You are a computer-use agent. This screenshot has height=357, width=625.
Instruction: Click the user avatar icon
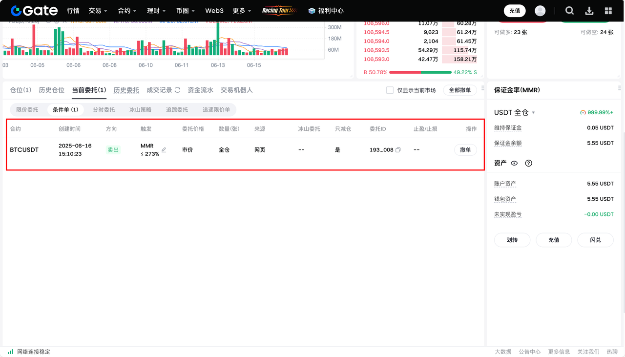click(540, 11)
